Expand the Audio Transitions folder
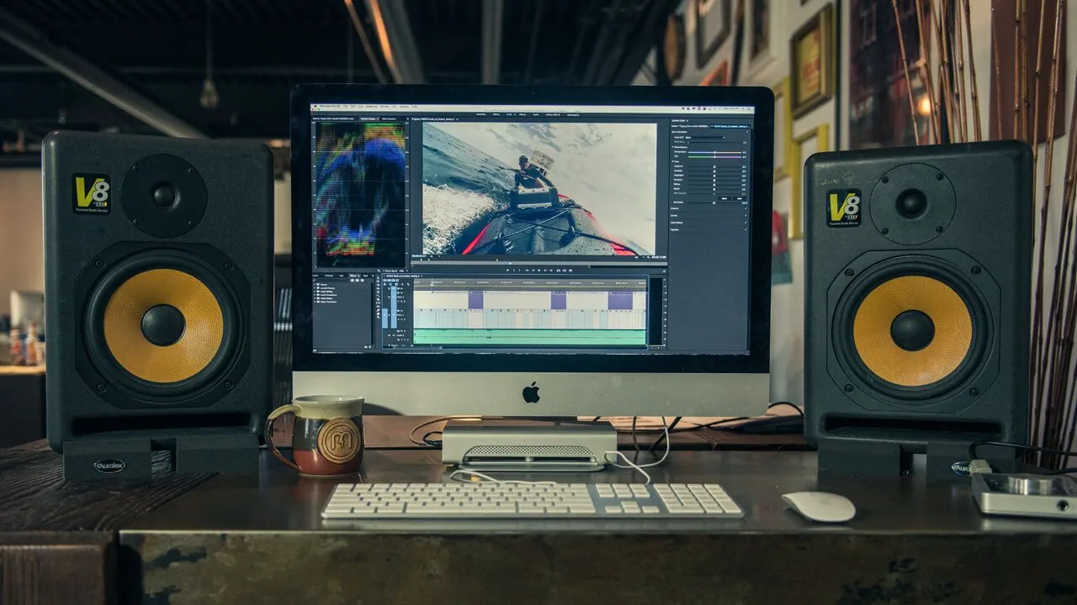The width and height of the screenshot is (1077, 605). click(316, 295)
